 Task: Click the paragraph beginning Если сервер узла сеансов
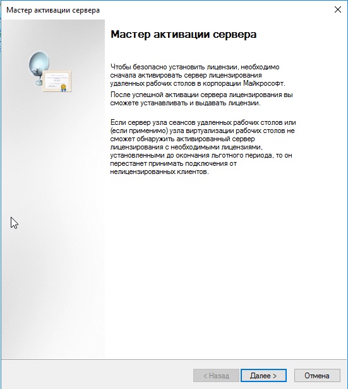click(x=203, y=147)
